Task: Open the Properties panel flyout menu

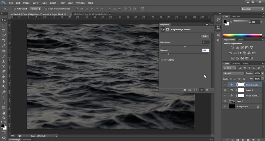Action: (212, 25)
